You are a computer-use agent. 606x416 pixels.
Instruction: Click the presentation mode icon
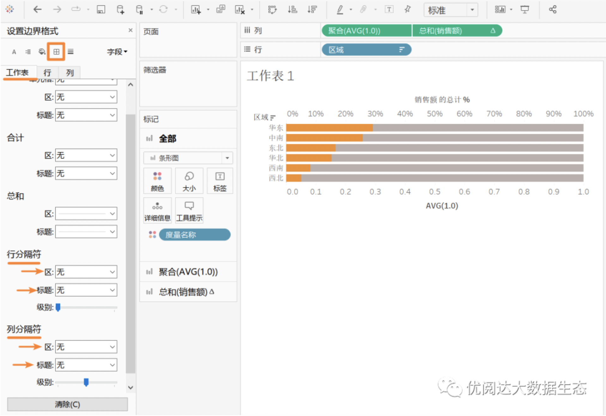(524, 10)
